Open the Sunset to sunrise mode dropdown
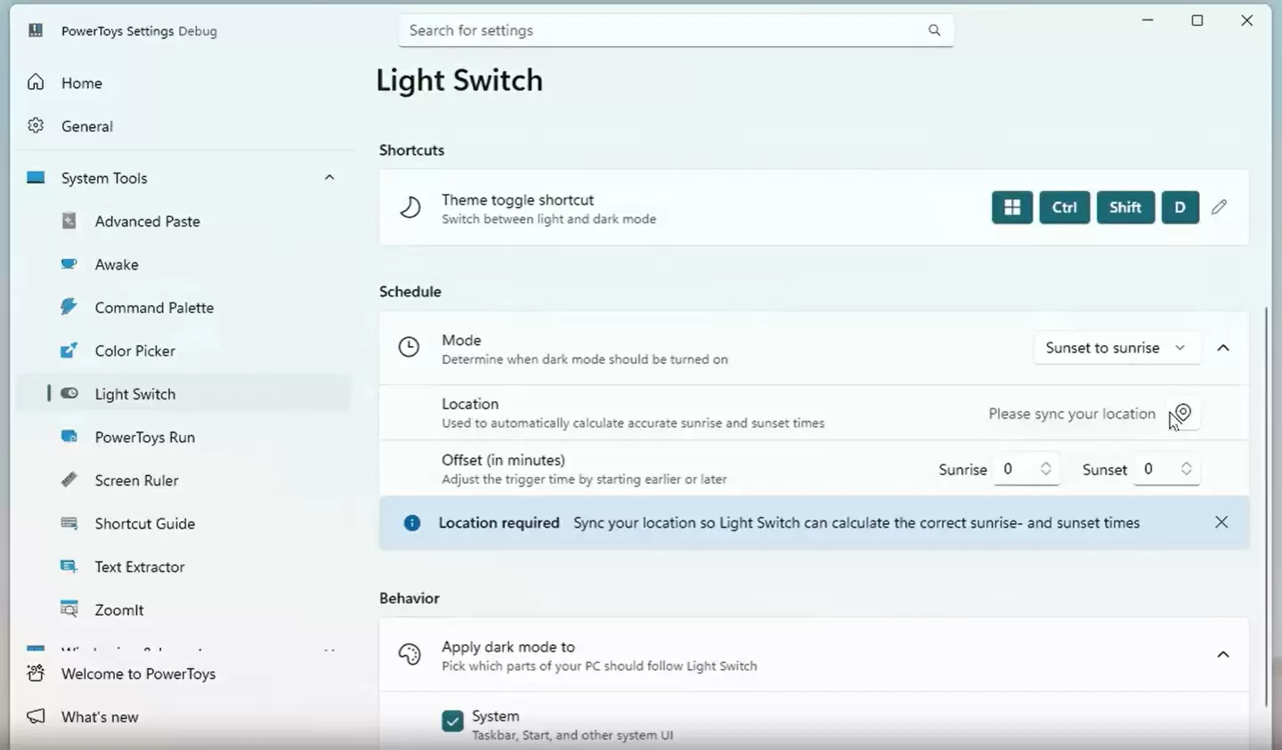The image size is (1282, 750). pos(1116,348)
